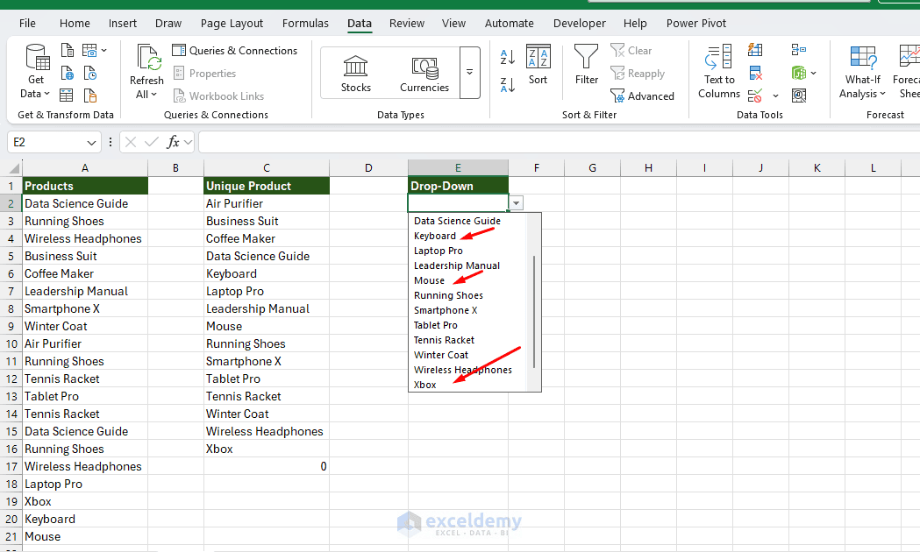
Task: Open the What-If Analysis menu
Action: (x=862, y=72)
